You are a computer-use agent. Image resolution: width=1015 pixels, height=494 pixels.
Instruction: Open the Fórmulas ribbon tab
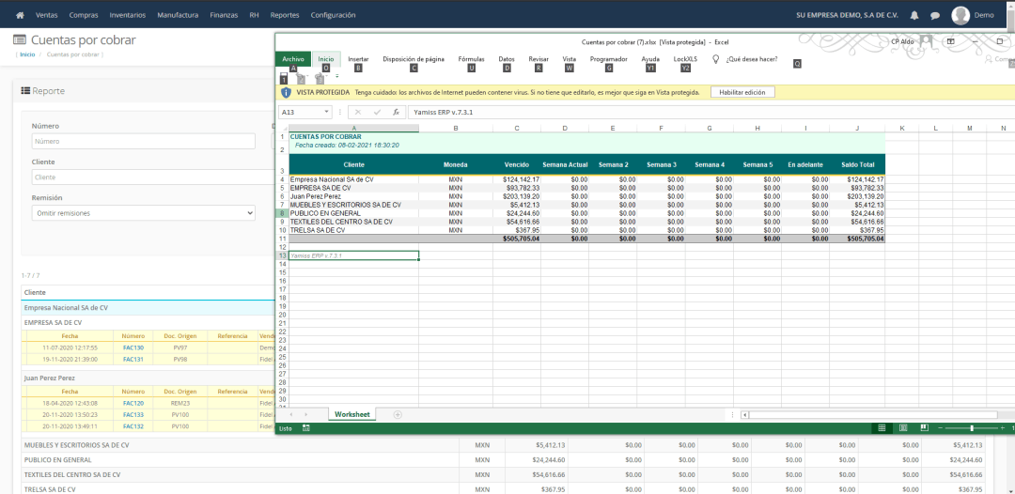point(471,58)
